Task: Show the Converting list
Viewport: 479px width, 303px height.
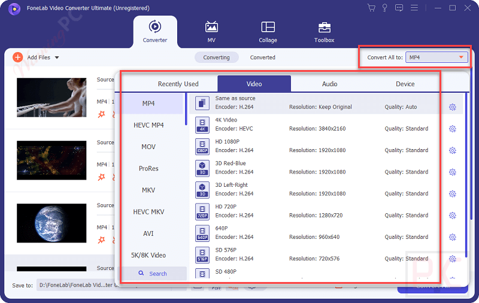Action: (217, 57)
